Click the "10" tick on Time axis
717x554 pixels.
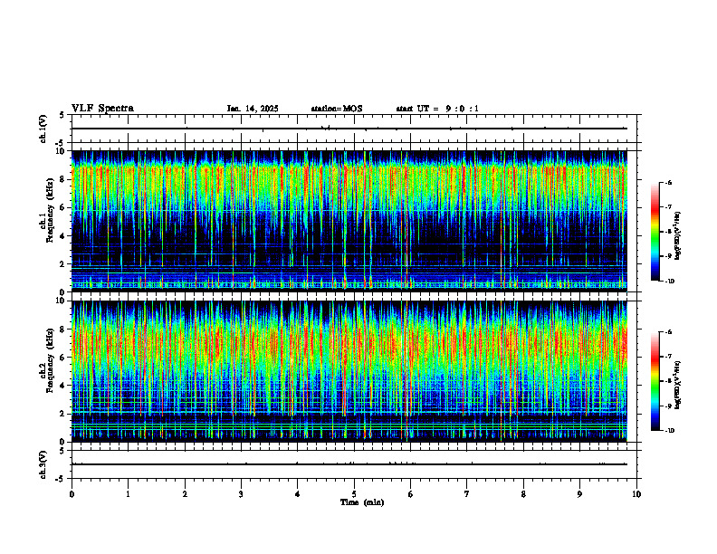tap(636, 494)
